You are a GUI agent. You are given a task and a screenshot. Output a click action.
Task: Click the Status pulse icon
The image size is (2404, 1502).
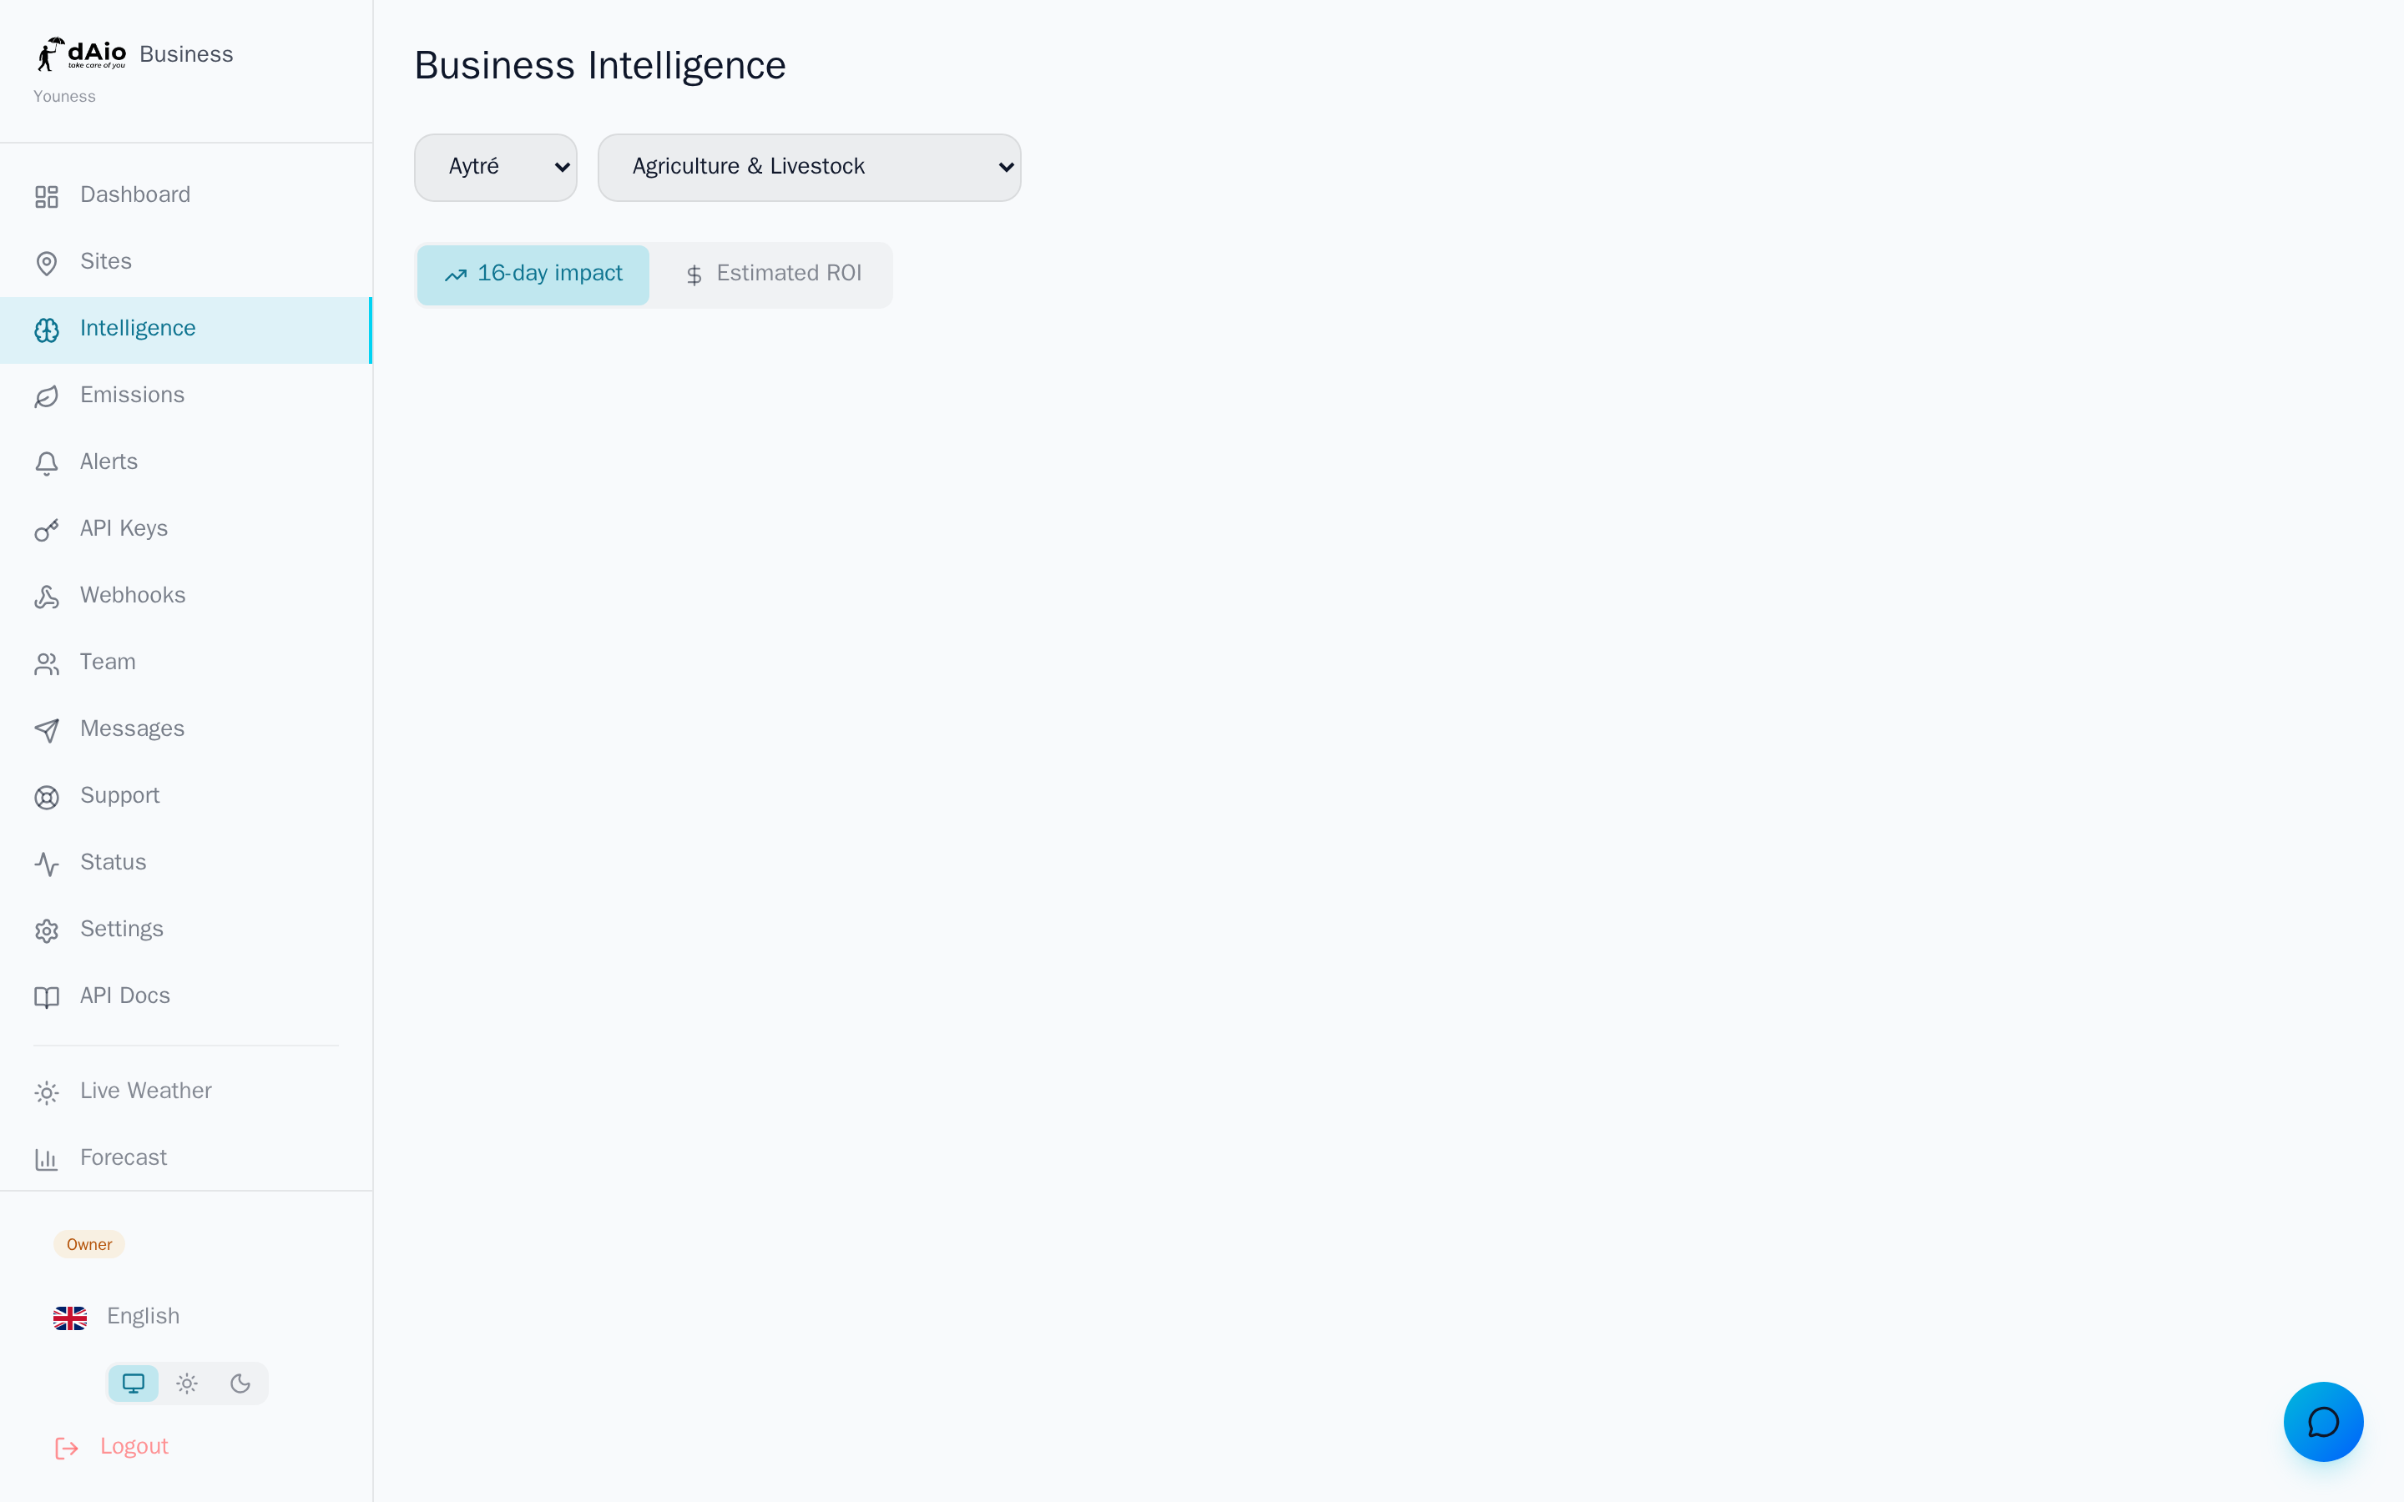tap(47, 864)
